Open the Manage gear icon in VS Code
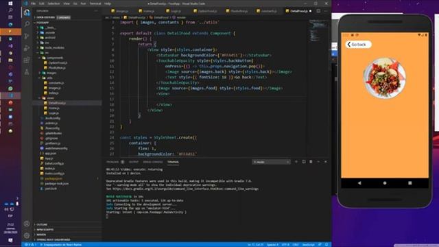This screenshot has width=439, height=247. click(27, 235)
